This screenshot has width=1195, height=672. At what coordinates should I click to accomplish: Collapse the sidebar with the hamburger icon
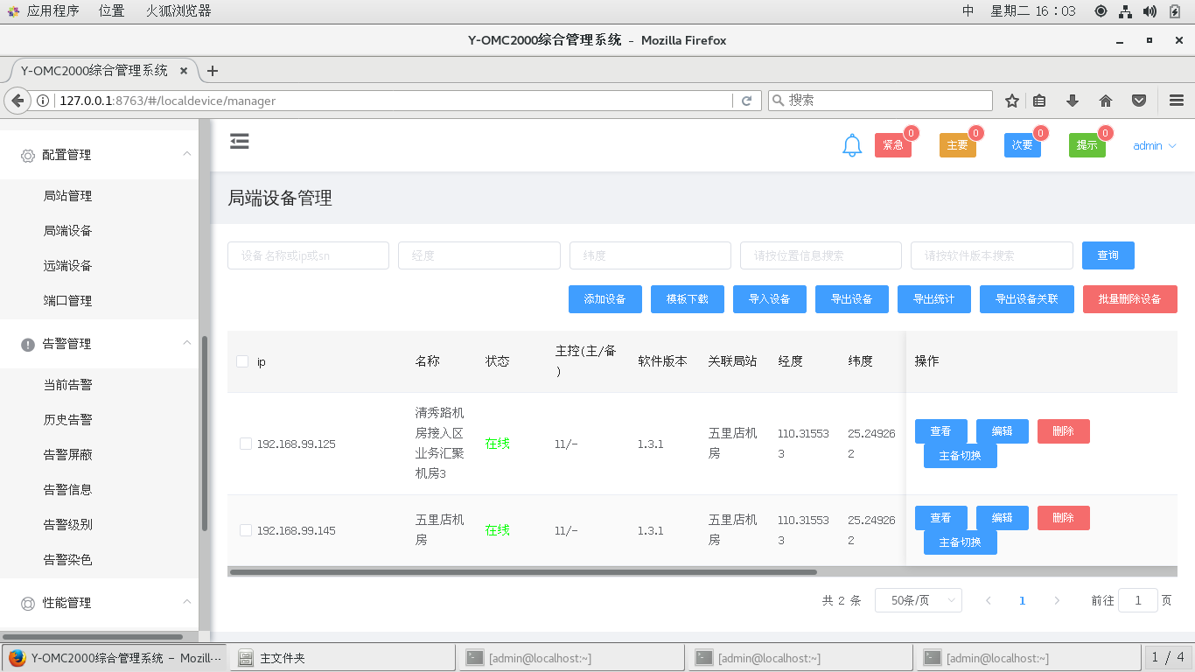tap(240, 142)
